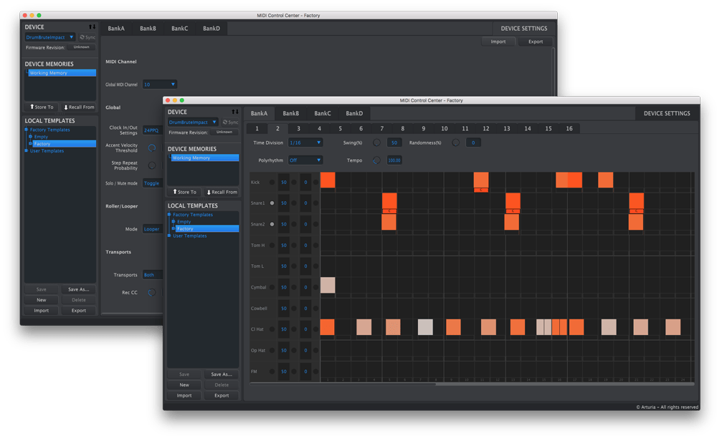The width and height of the screenshot is (717, 436).
Task: Click the first active Snare2 step
Action: pyautogui.click(x=389, y=222)
